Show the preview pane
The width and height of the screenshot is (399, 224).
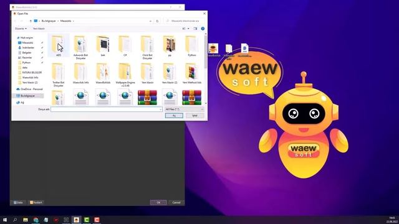(195, 29)
